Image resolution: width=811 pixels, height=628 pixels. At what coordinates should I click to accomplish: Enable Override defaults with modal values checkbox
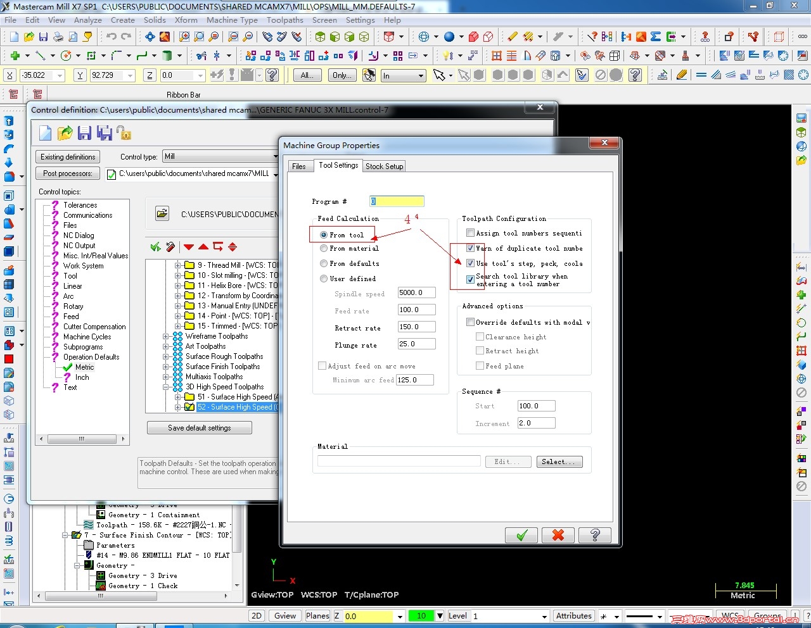(x=470, y=322)
